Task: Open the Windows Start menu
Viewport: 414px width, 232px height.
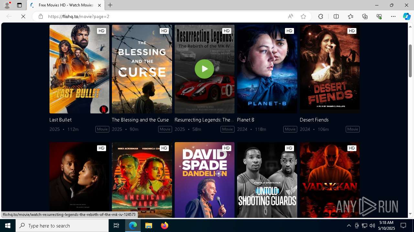Action: coord(8,226)
